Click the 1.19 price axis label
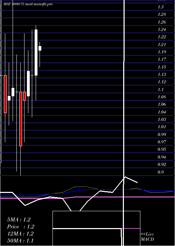The height and width of the screenshot is (246, 175). coord(162,52)
